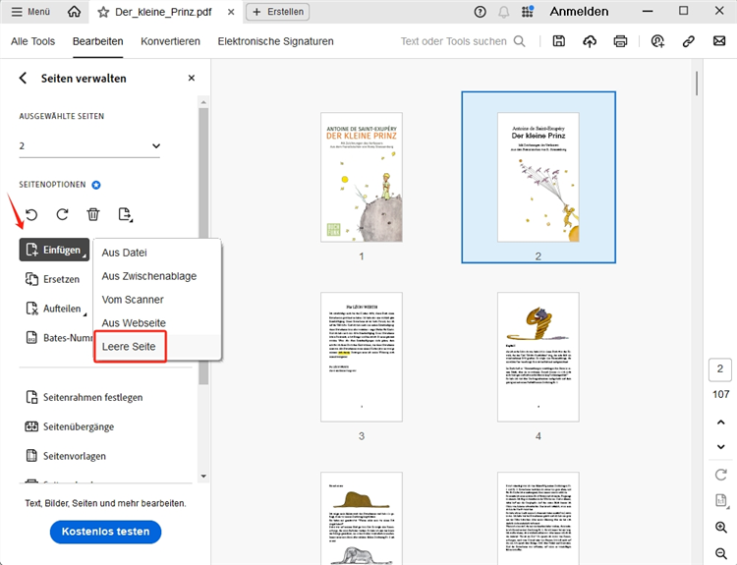The height and width of the screenshot is (565, 737).
Task: Open Seitenrahmen festlegen
Action: pyautogui.click(x=84, y=398)
